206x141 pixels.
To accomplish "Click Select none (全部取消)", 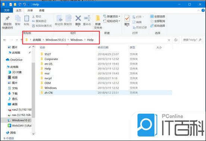I will coord(157,21).
